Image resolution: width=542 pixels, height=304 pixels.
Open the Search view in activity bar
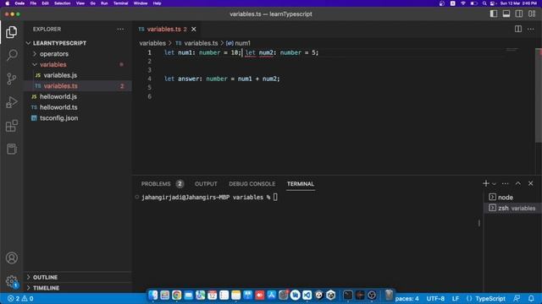pyautogui.click(x=11, y=55)
